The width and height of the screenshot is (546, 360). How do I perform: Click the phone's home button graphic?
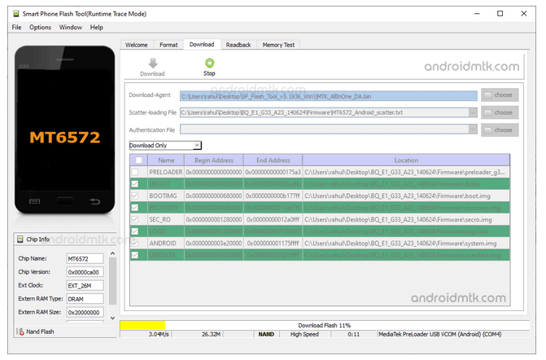click(x=65, y=201)
